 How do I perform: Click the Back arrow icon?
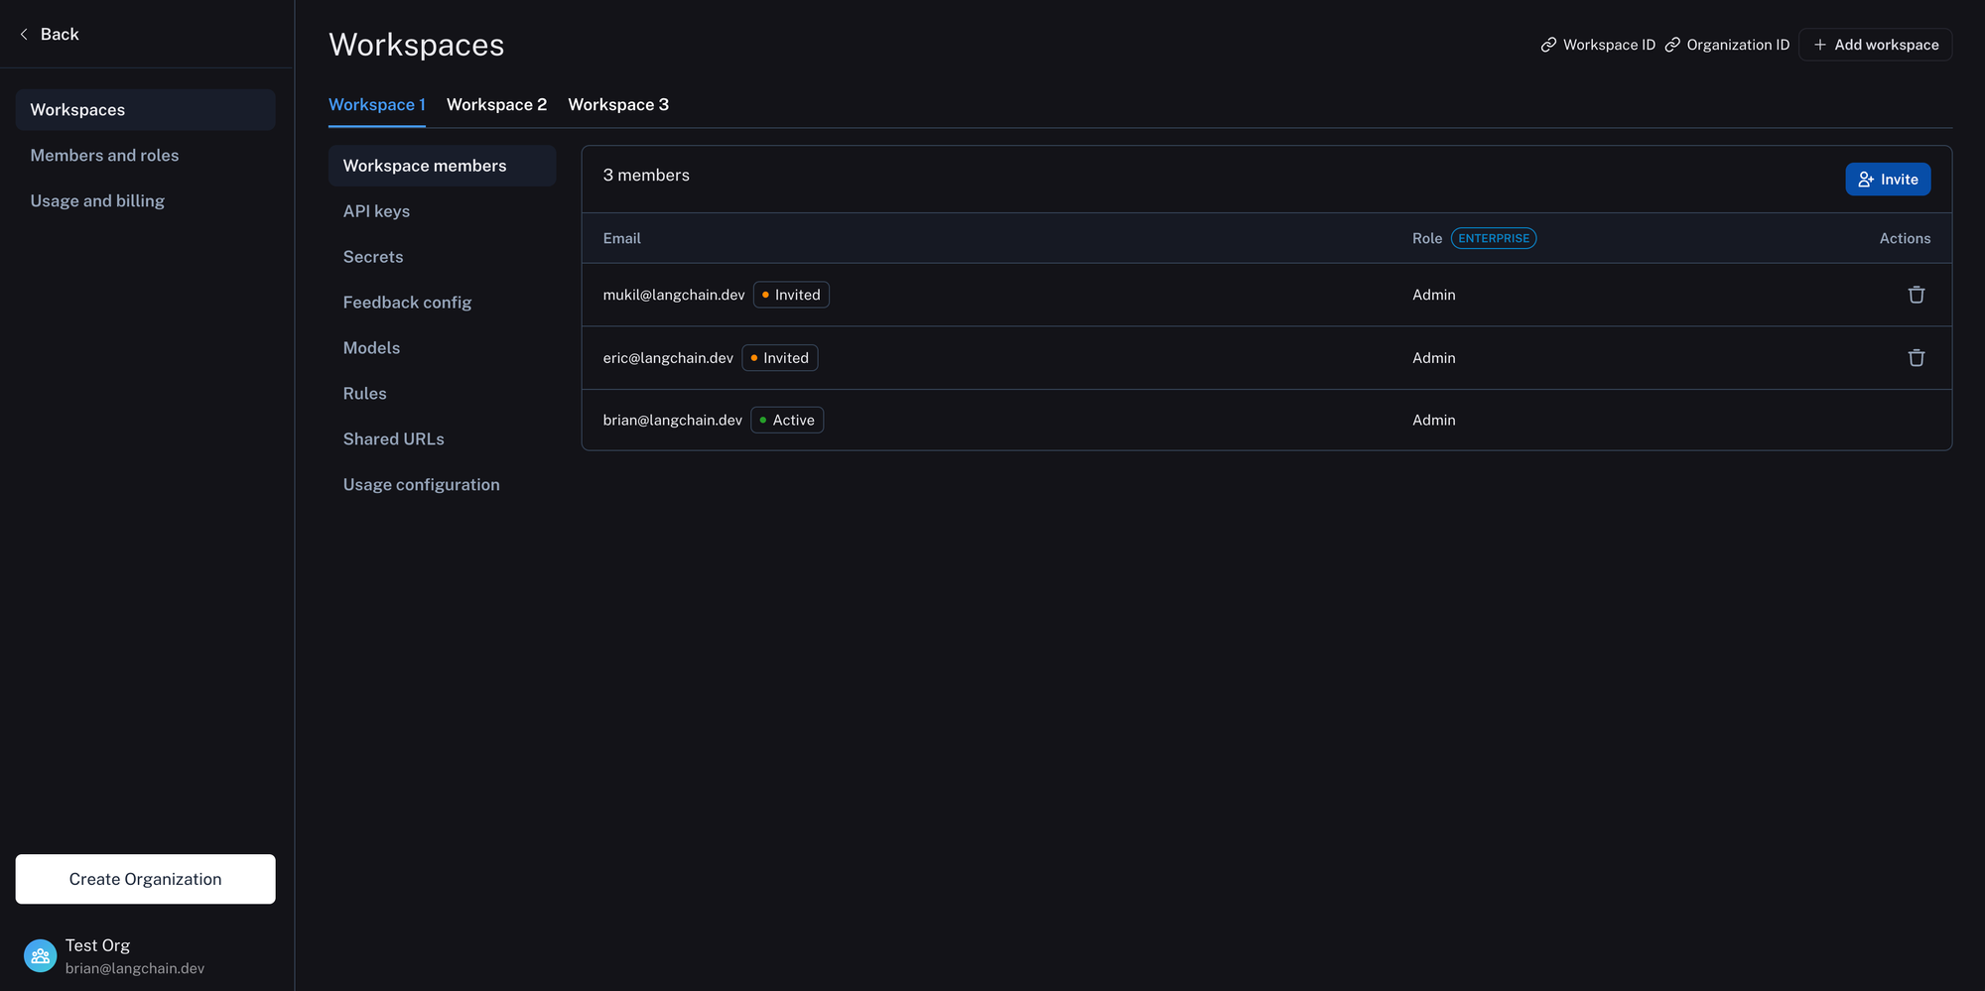click(24, 35)
